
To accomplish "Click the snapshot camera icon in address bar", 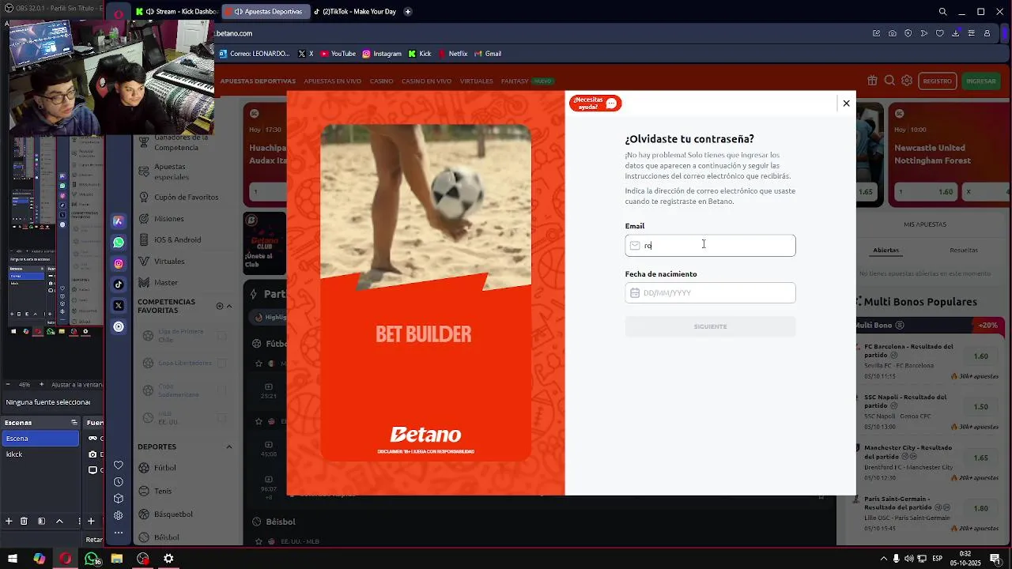I will click(893, 33).
